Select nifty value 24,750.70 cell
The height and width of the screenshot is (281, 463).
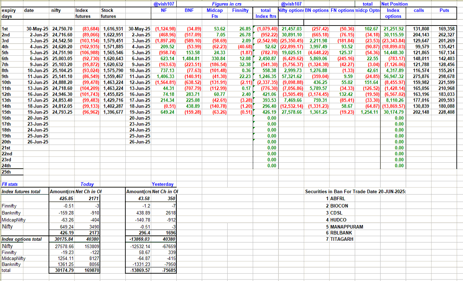pyautogui.click(x=62, y=29)
